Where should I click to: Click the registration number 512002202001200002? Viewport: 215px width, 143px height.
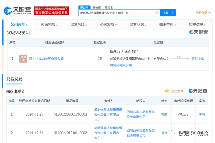coord(71,114)
